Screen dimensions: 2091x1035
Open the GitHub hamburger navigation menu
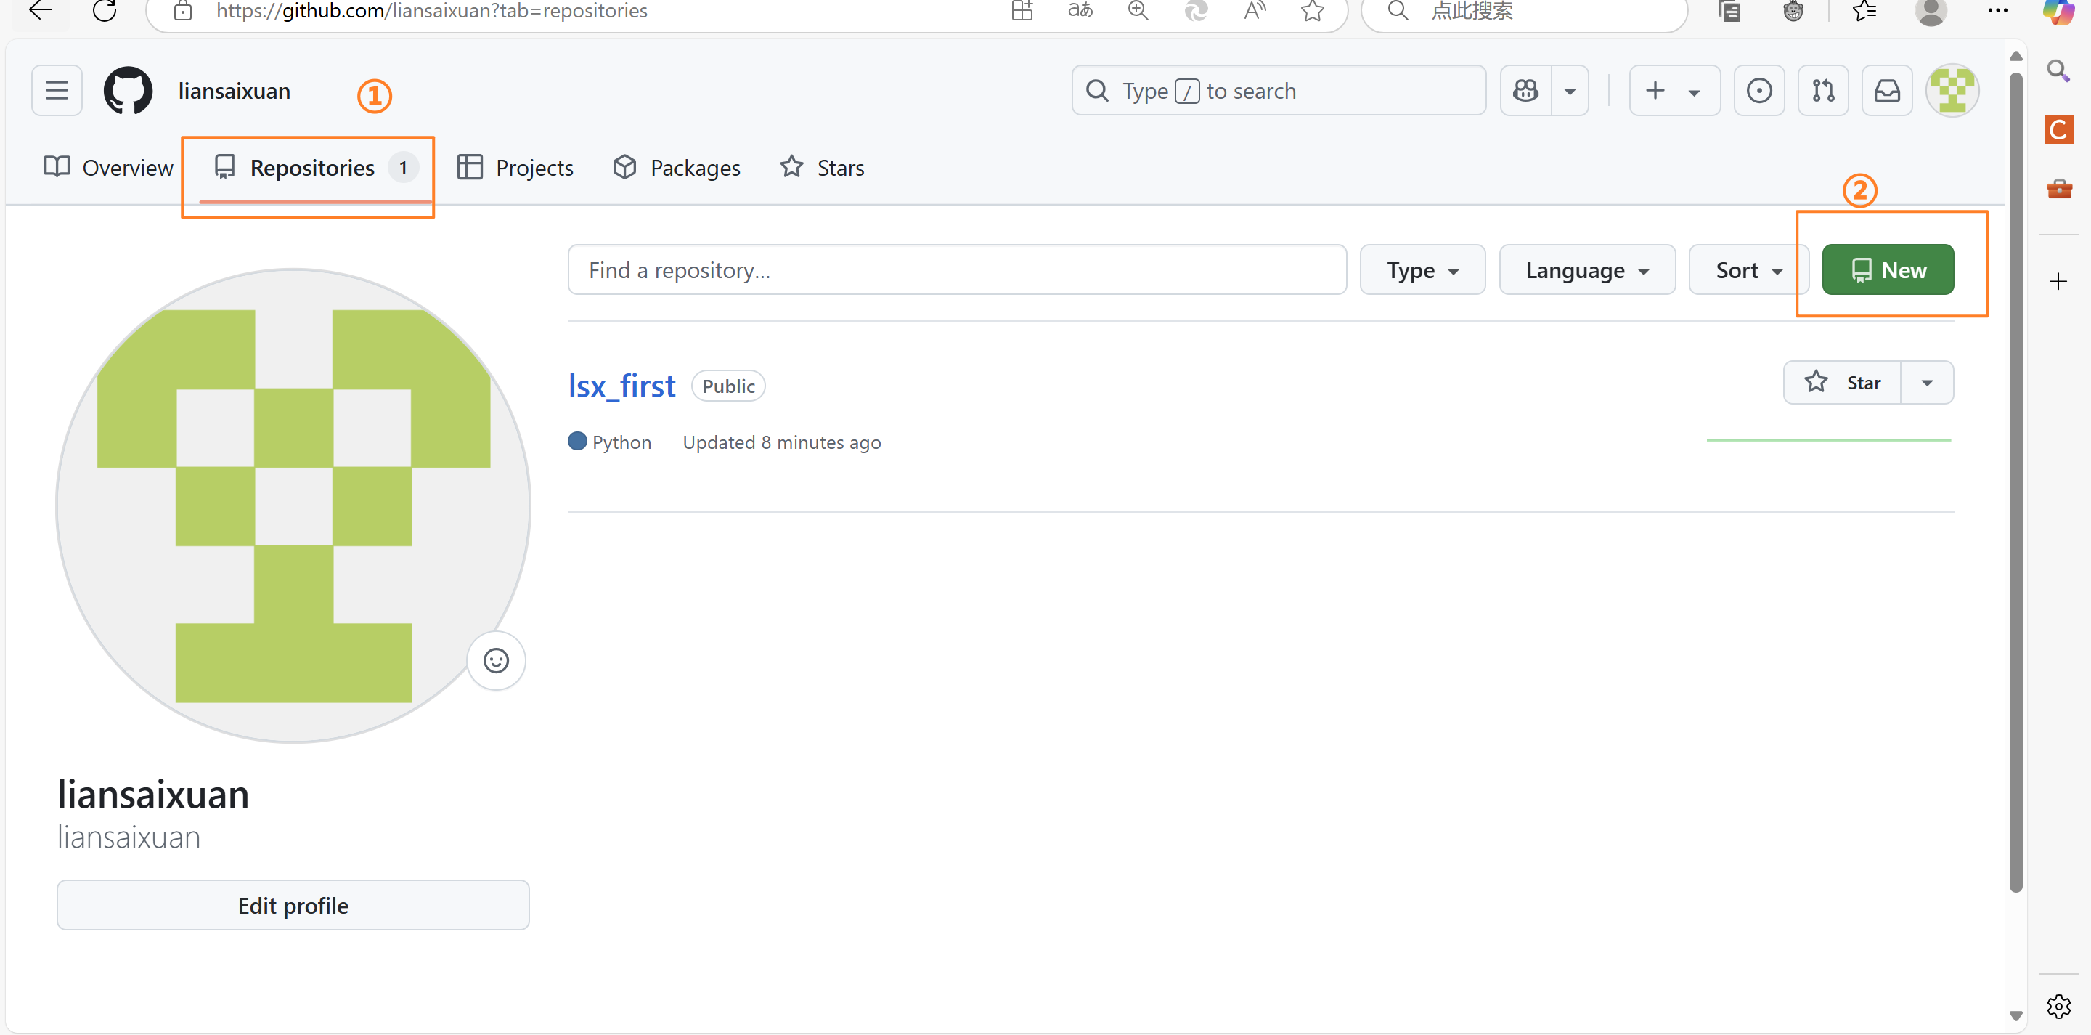57,90
